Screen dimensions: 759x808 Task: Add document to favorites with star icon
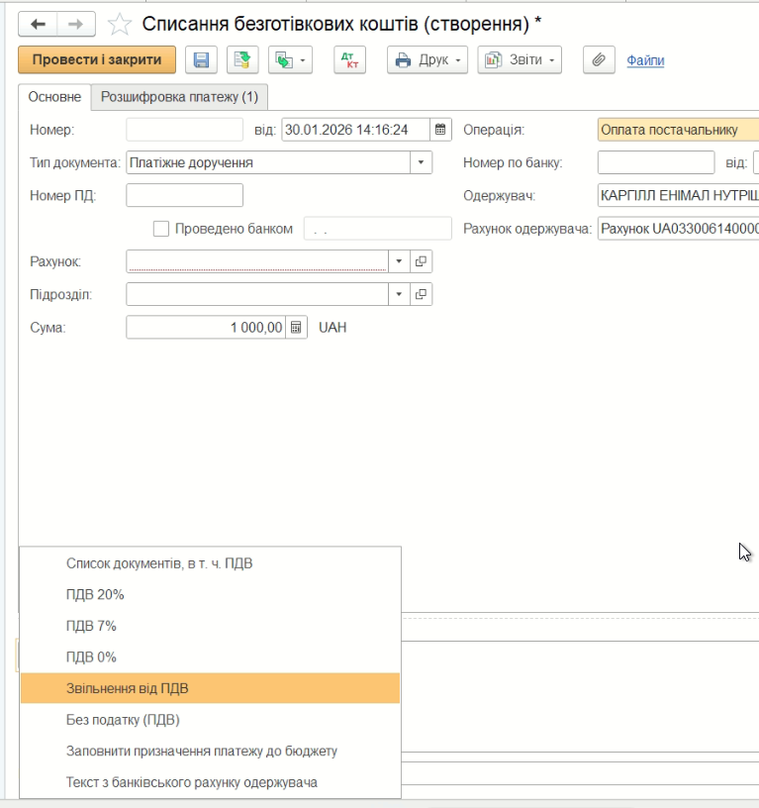click(120, 25)
